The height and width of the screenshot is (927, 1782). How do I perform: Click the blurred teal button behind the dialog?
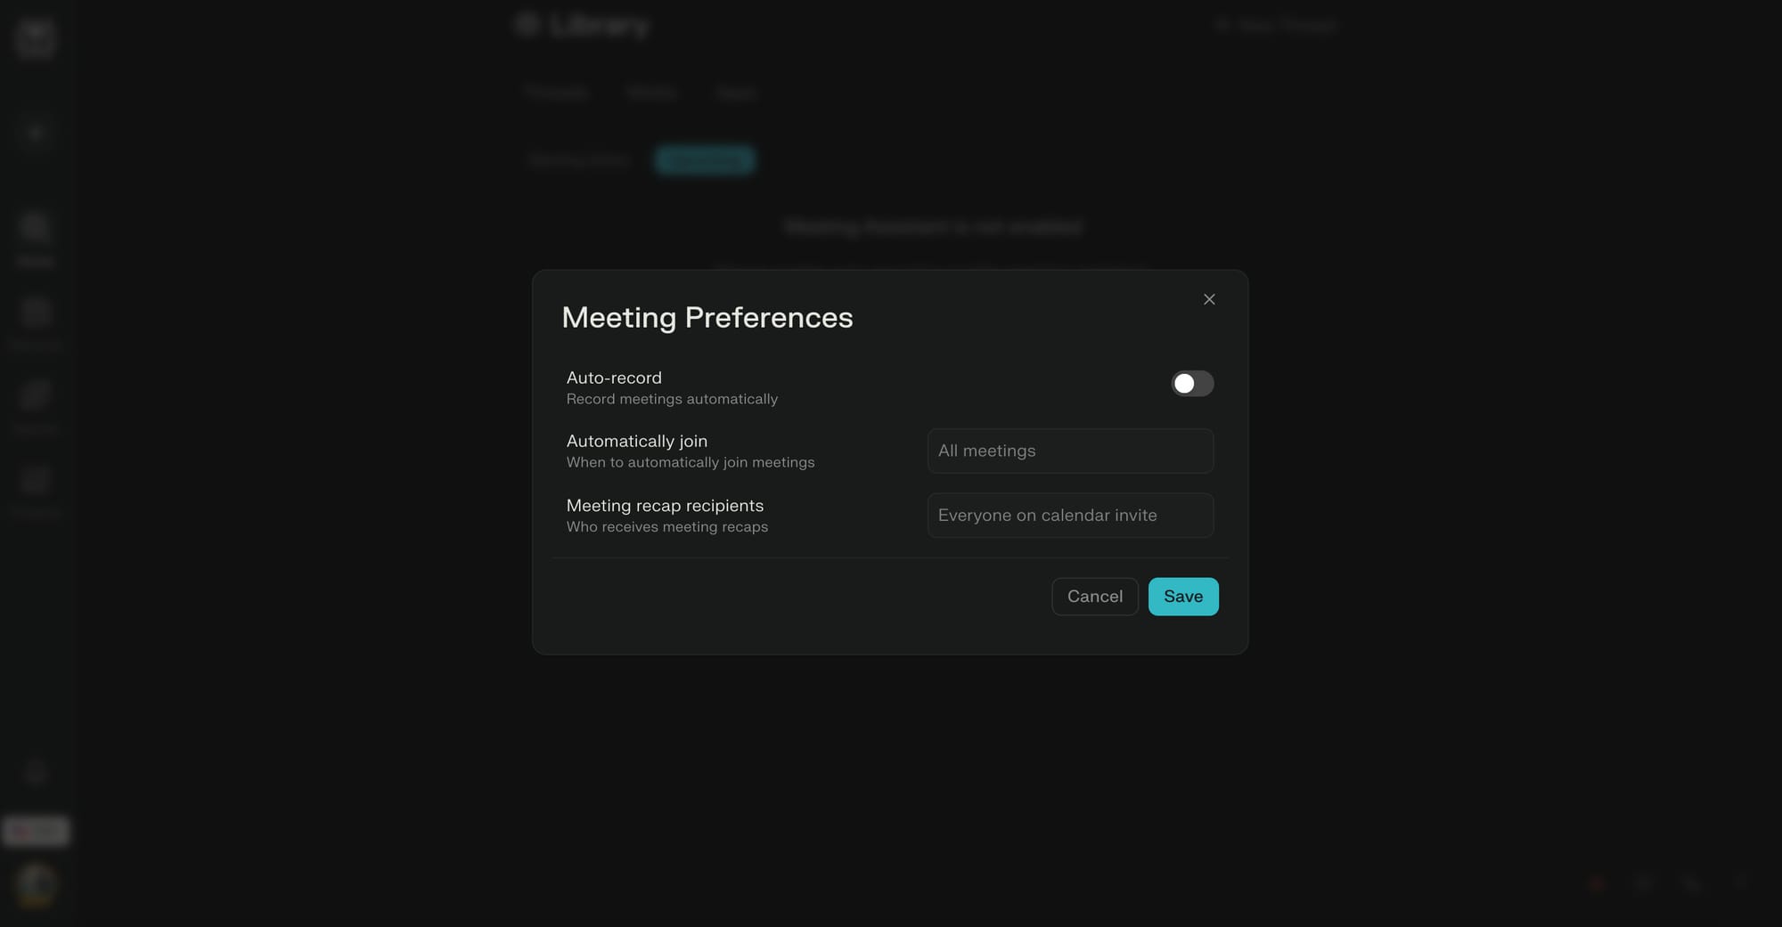coord(705,160)
